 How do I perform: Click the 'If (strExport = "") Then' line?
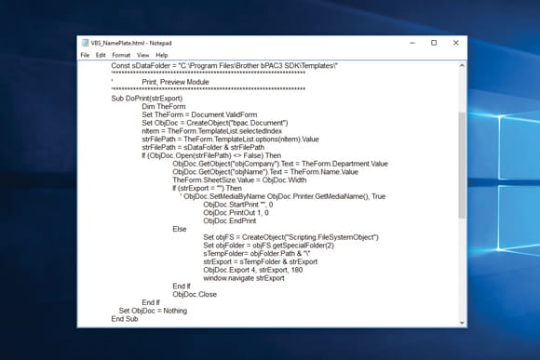tap(207, 188)
